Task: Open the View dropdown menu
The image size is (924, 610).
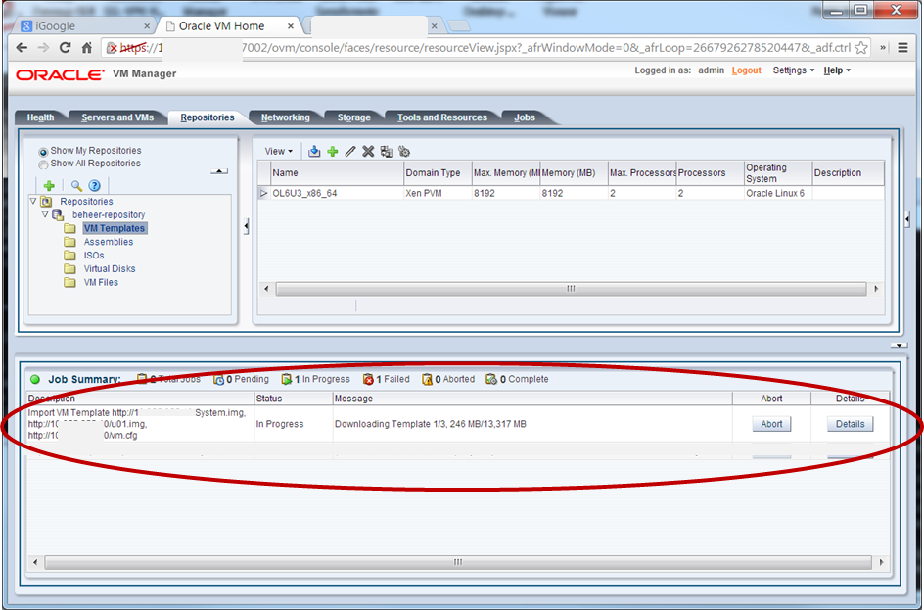Action: coord(279,152)
